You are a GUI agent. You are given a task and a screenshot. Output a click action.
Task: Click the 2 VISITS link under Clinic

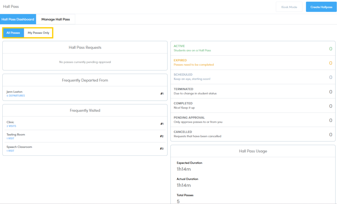[x=12, y=126]
